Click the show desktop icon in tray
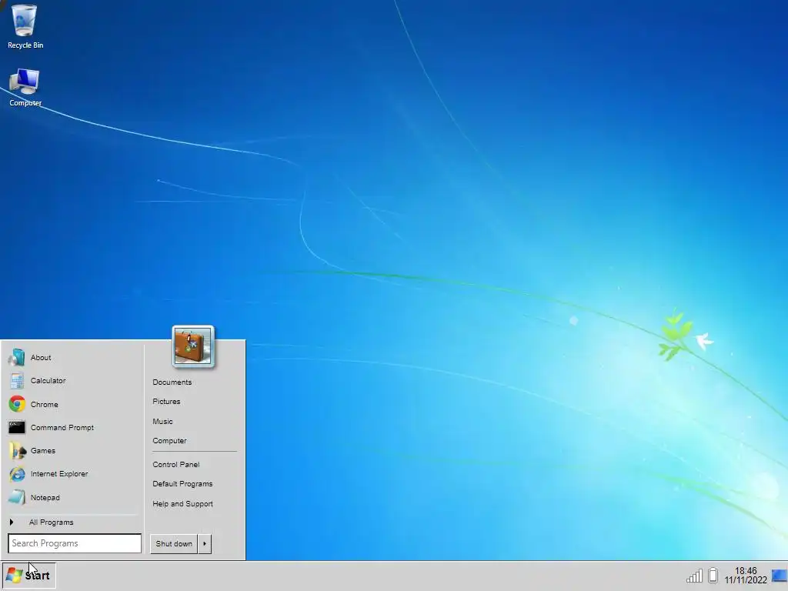This screenshot has width=788, height=591. coord(779,576)
